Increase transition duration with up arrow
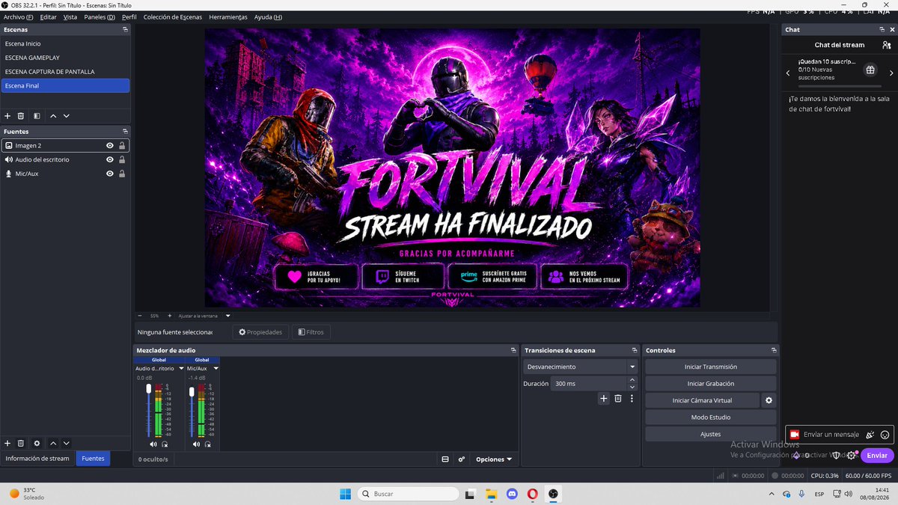 632,379
